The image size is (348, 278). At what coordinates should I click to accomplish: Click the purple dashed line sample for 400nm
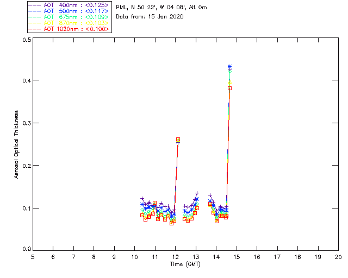click(x=35, y=5)
